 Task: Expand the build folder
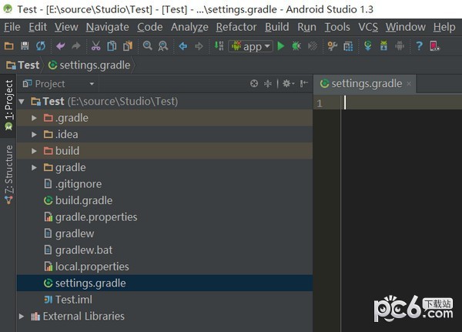34,151
